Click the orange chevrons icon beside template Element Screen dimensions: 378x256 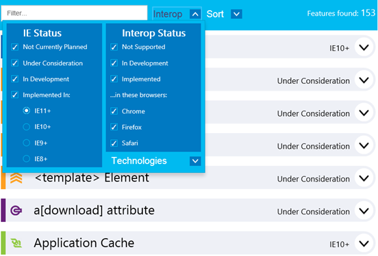(x=16, y=178)
